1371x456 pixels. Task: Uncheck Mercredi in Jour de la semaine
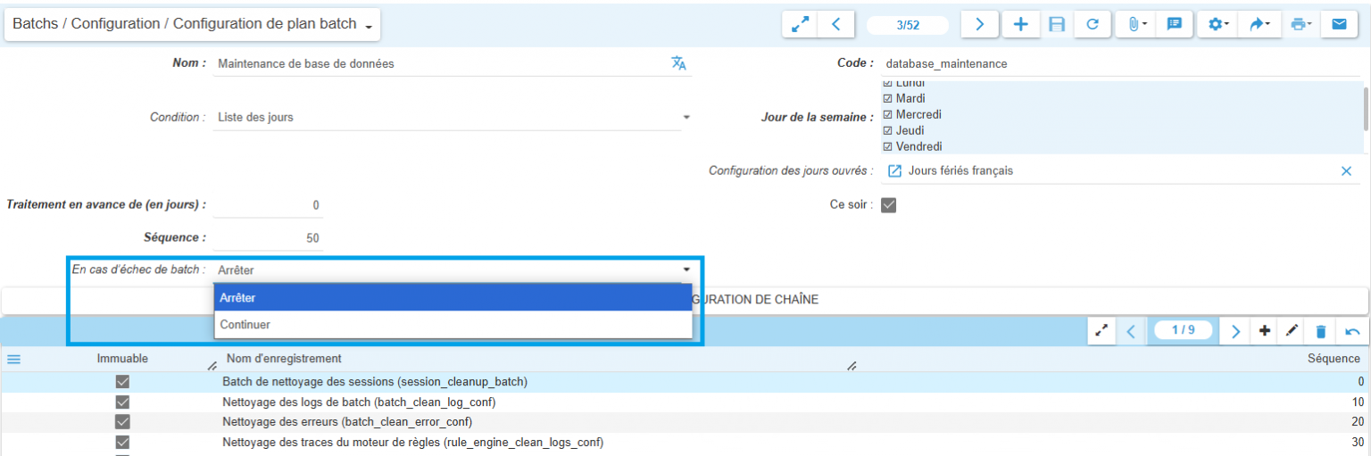(x=888, y=115)
